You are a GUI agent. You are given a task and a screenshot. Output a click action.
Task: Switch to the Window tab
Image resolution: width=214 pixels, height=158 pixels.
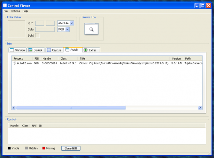click(18, 50)
